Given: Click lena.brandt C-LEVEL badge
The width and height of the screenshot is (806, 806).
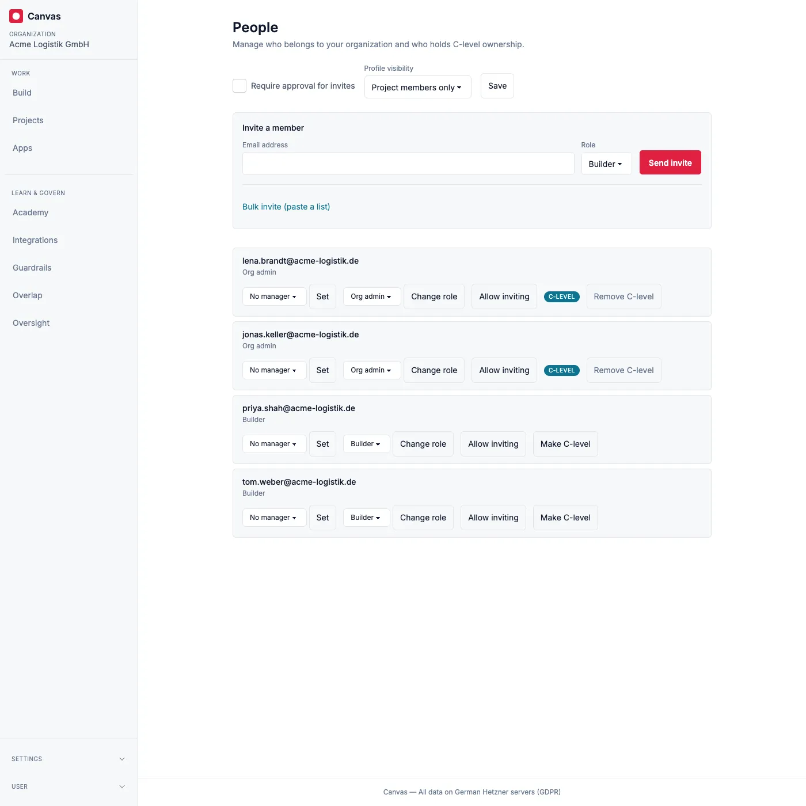Looking at the screenshot, I should tap(561, 296).
